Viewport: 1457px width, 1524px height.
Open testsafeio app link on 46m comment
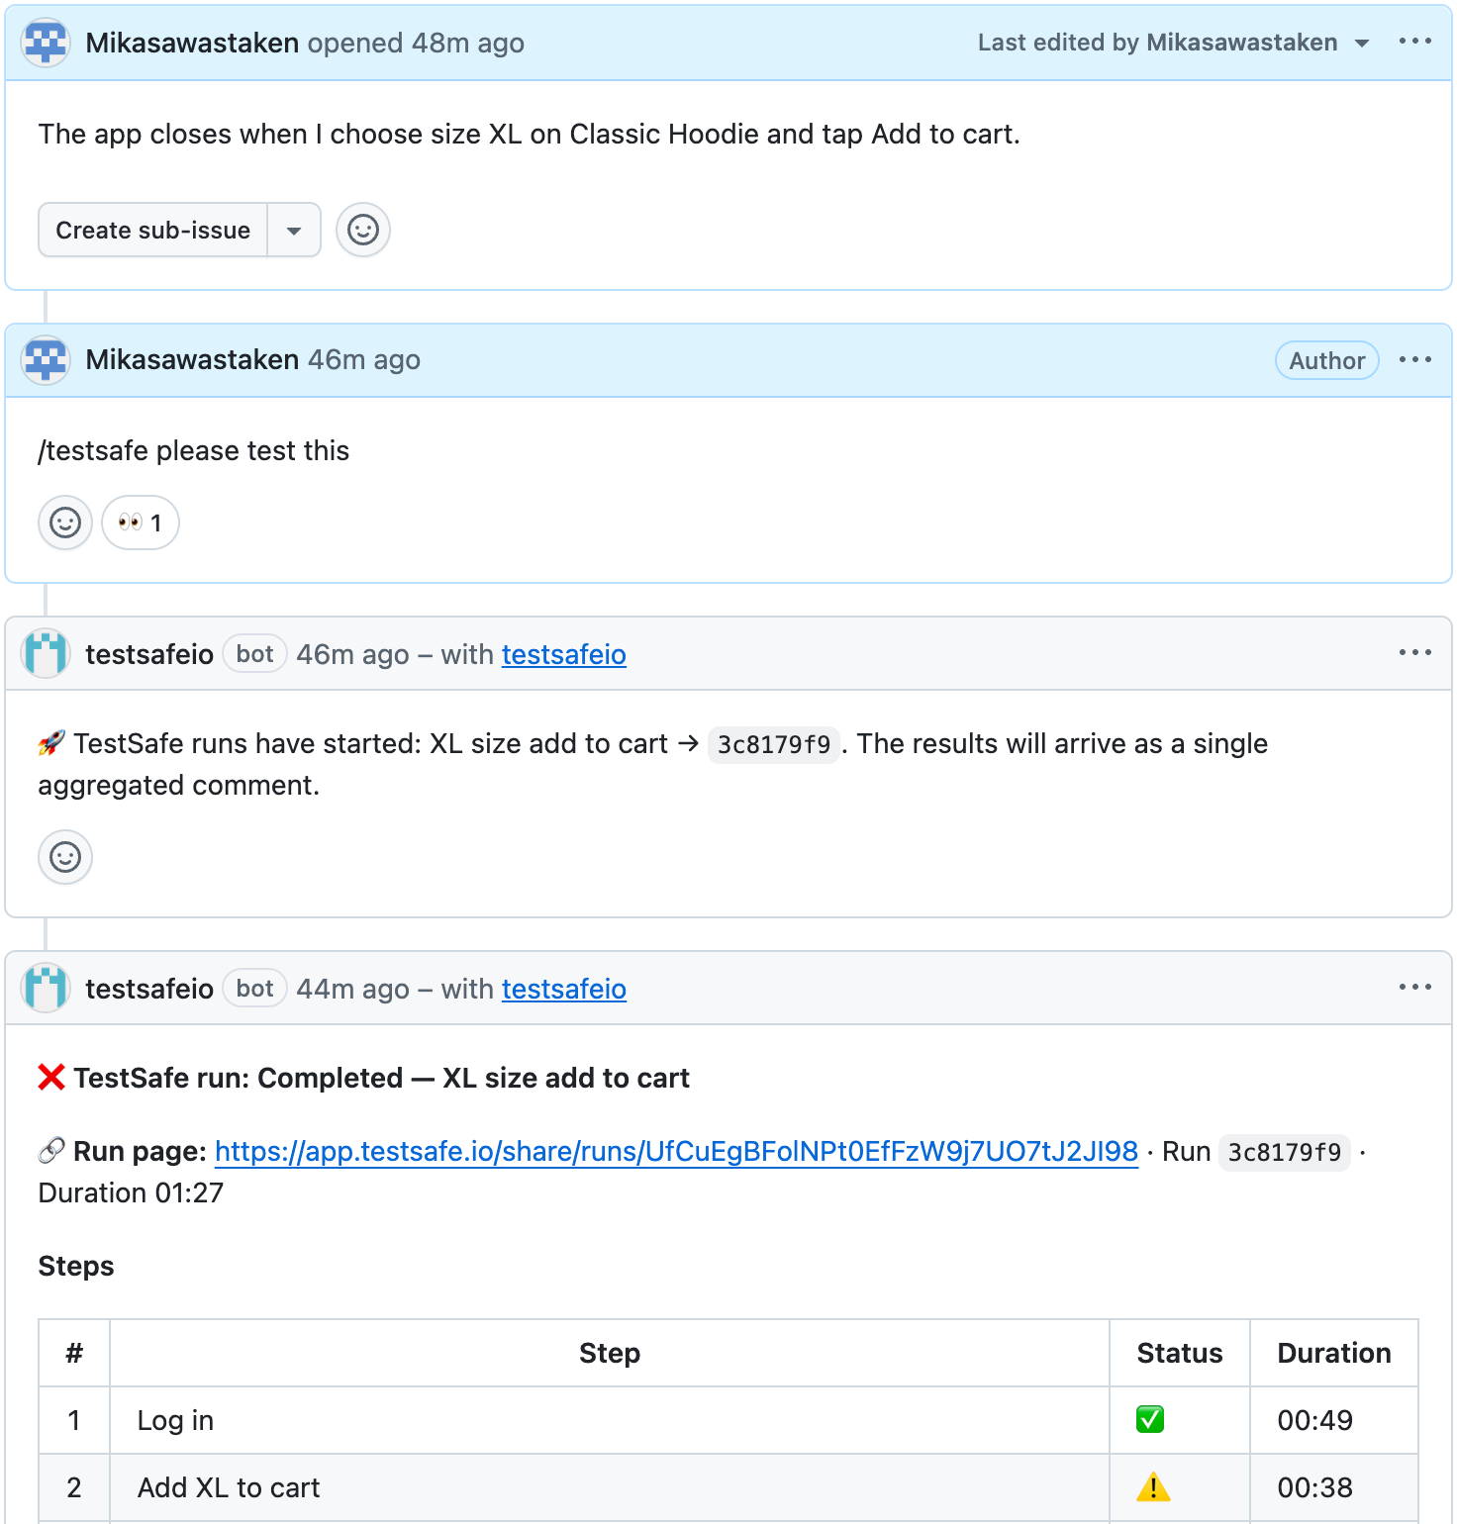click(x=564, y=655)
